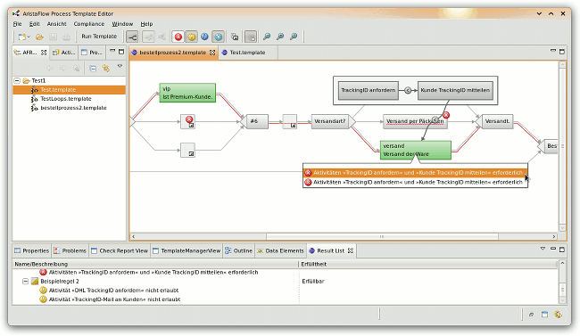Close the bestellprozess2.template editor tab

(212, 53)
